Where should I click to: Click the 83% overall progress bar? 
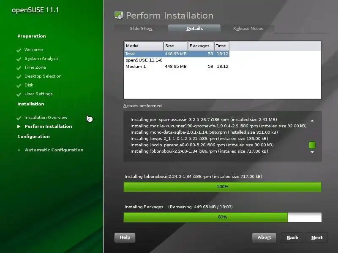[x=223, y=217]
